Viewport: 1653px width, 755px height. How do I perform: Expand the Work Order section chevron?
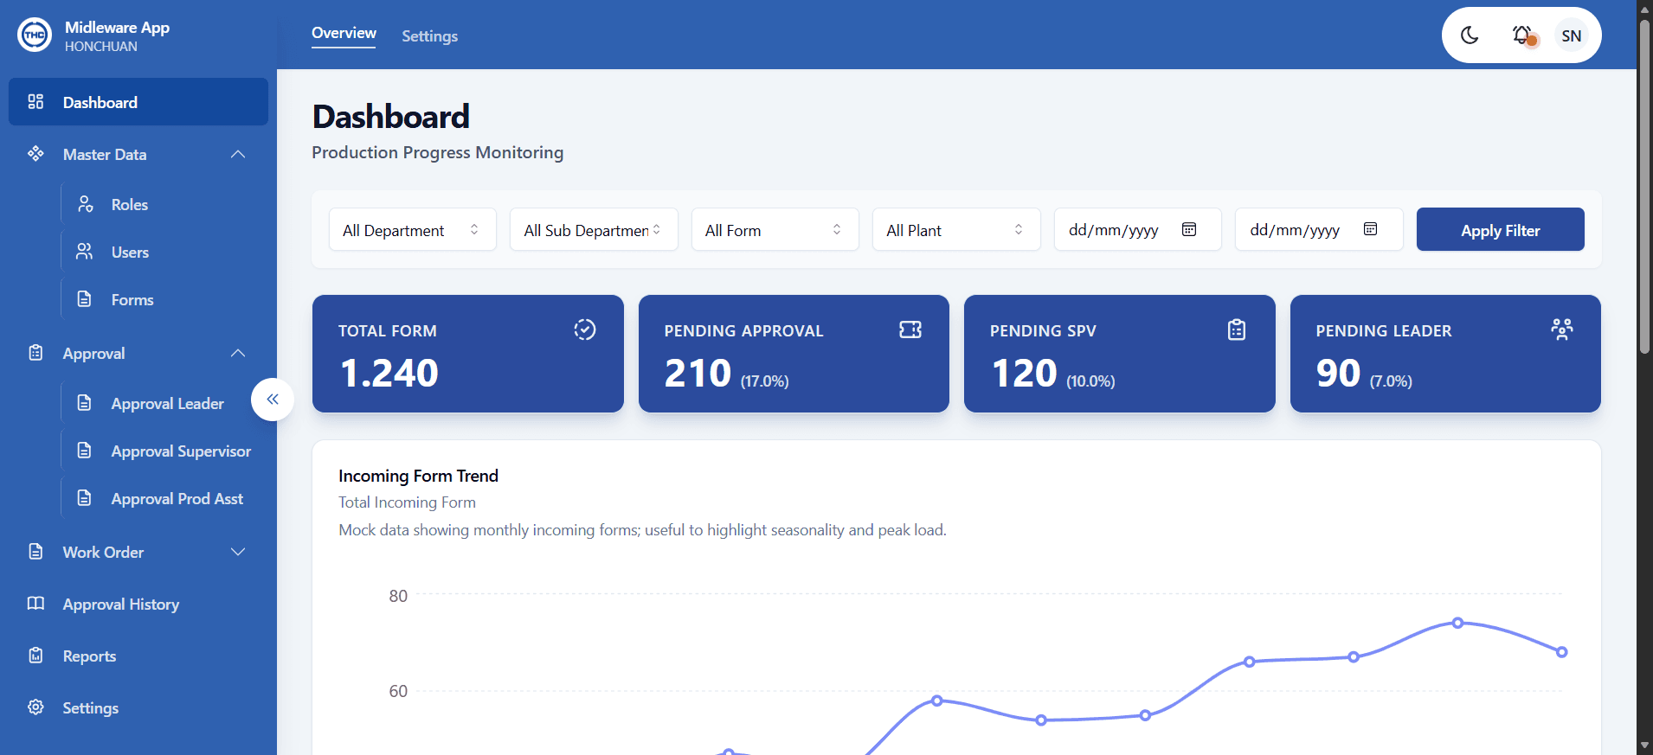(x=238, y=552)
